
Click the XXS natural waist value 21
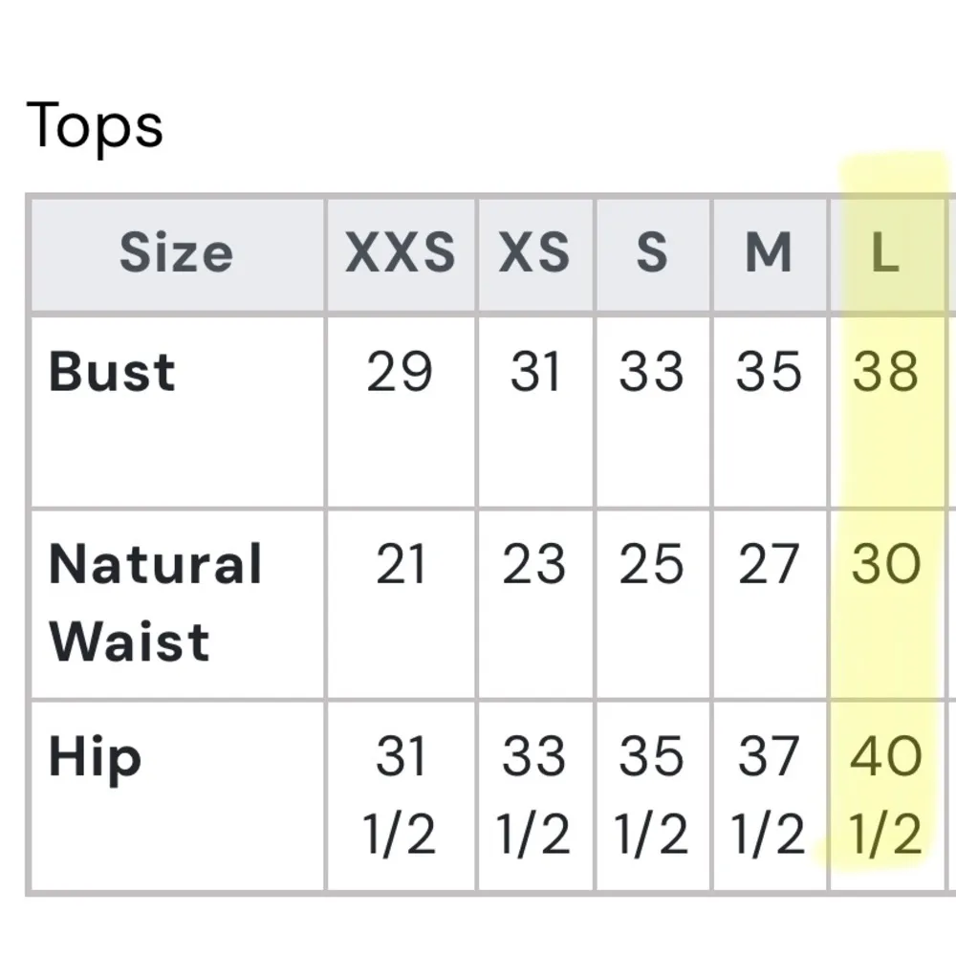400,564
